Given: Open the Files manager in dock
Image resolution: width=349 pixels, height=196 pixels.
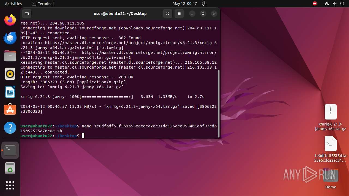Looking at the screenshot, I should (x=10, y=56).
